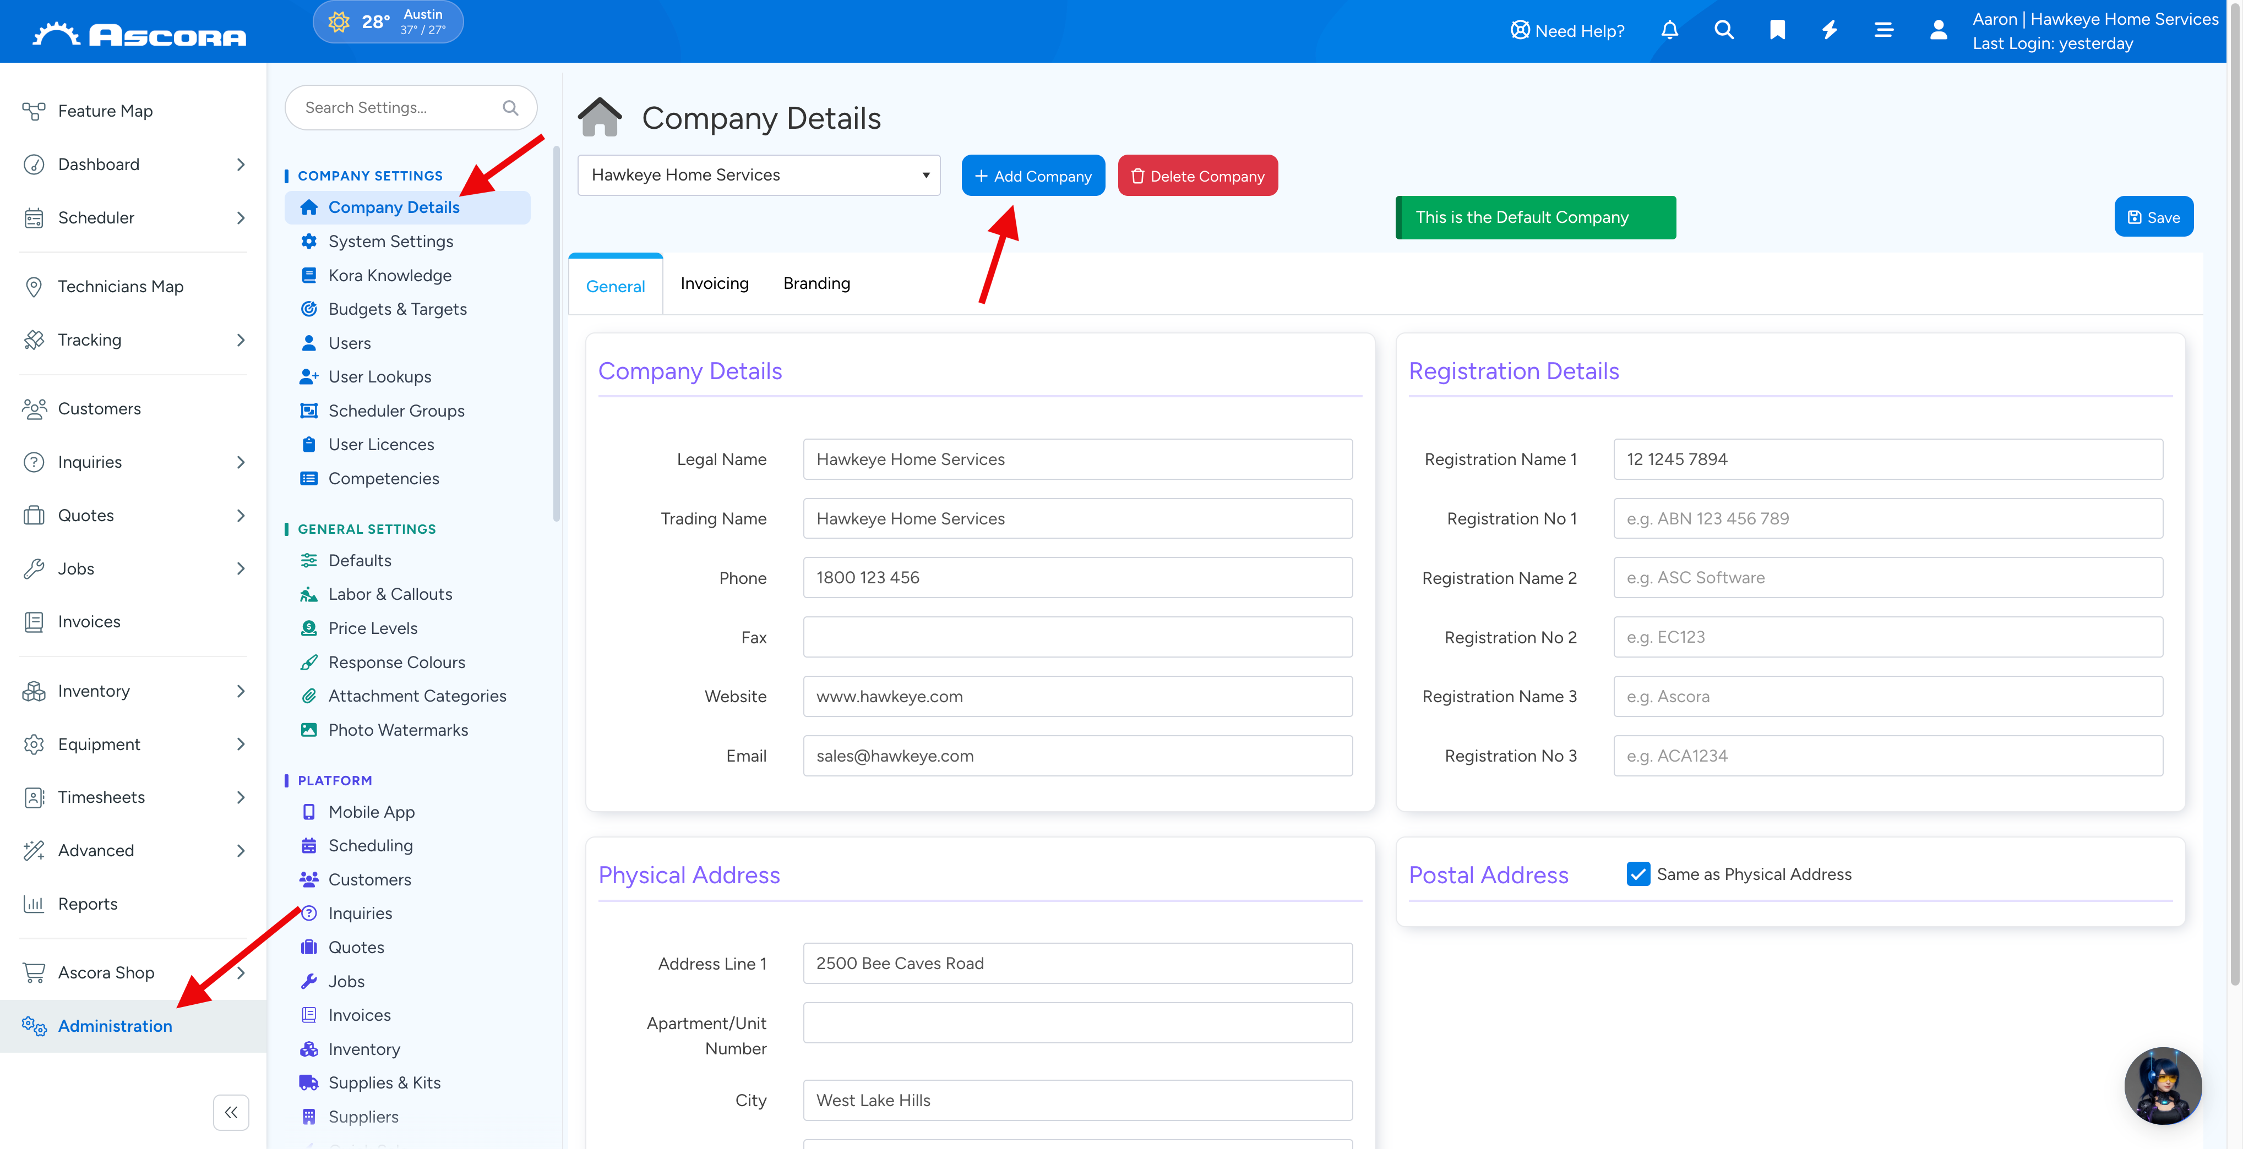Open the bookmark icon in the header
This screenshot has width=2243, height=1149.
pyautogui.click(x=1777, y=30)
